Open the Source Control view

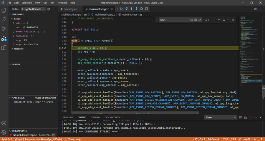pos(4,29)
